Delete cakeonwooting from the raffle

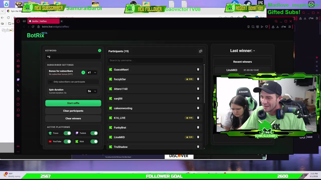[198, 108]
